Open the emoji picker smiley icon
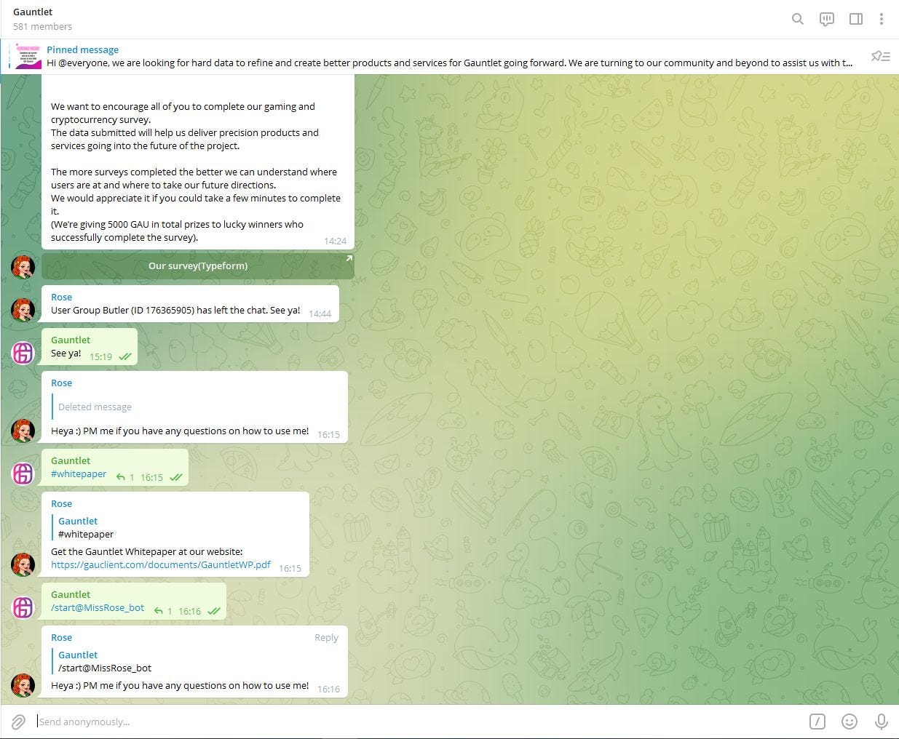899x739 pixels. point(849,722)
